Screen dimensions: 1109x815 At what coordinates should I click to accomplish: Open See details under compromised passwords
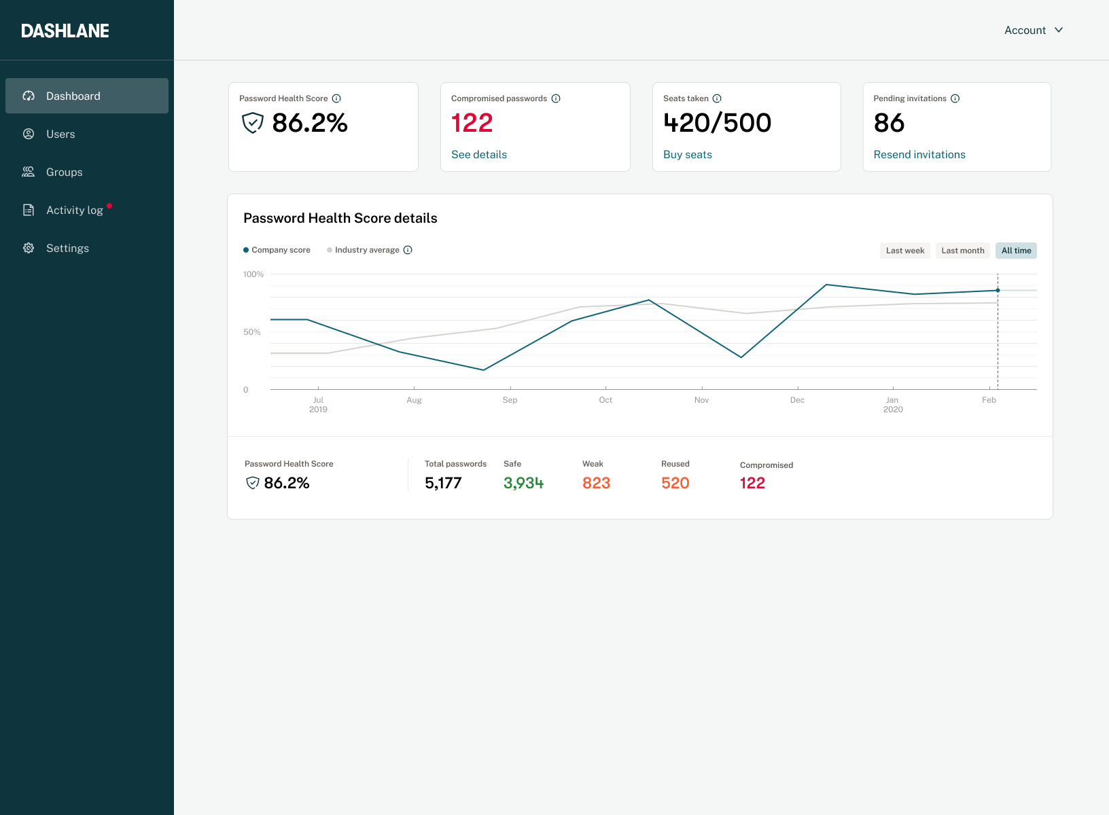[x=479, y=154]
